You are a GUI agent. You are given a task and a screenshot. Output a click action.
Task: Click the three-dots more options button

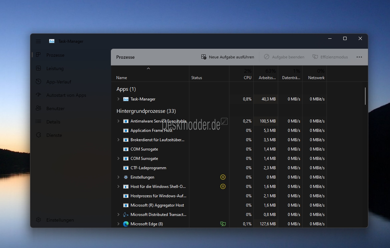point(359,57)
